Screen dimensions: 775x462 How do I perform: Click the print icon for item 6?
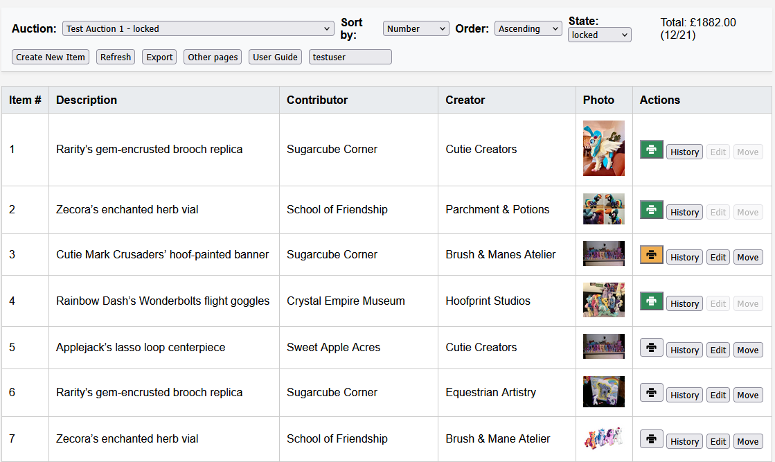click(x=651, y=391)
